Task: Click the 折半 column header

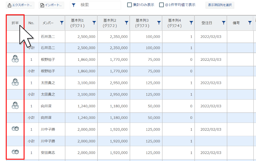Action: pyautogui.click(x=15, y=23)
